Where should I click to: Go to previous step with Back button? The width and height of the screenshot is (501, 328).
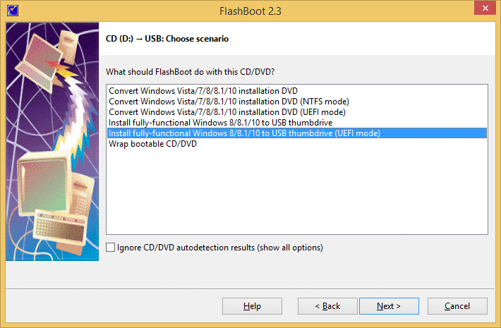pyautogui.click(x=327, y=306)
